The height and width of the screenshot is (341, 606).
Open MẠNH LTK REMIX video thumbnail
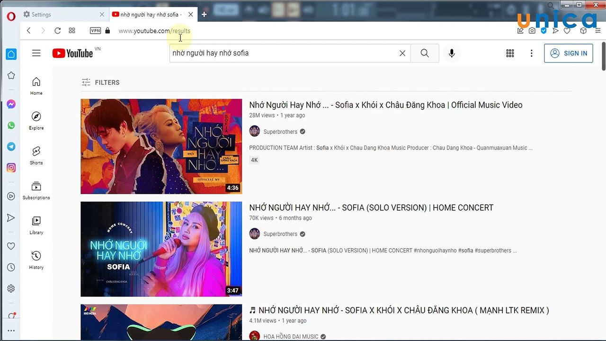[161, 323]
